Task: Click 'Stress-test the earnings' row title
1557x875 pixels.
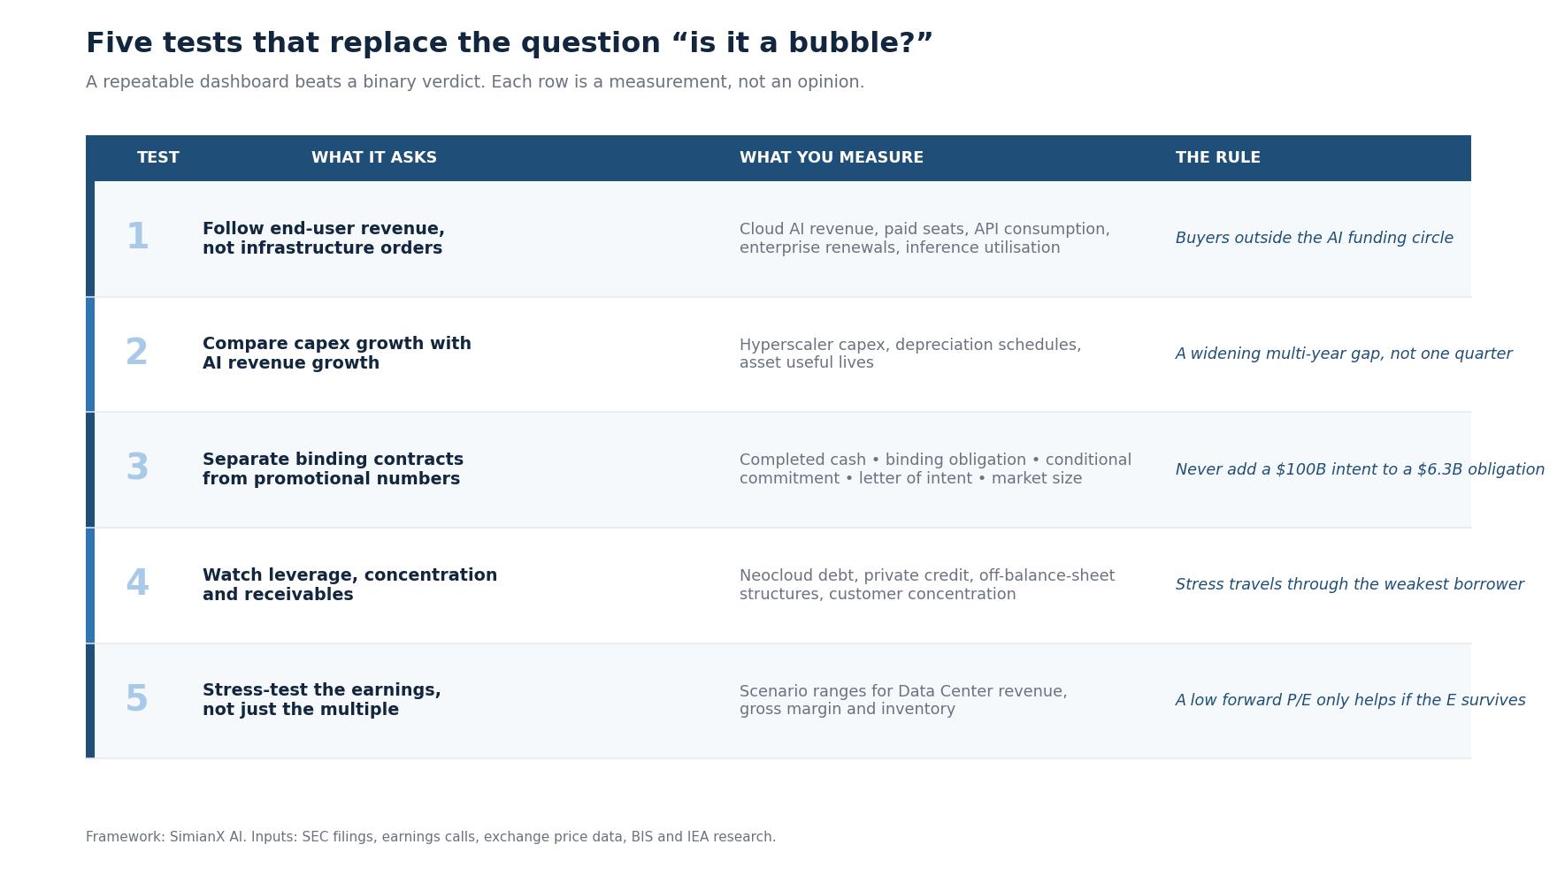Action: click(x=322, y=700)
